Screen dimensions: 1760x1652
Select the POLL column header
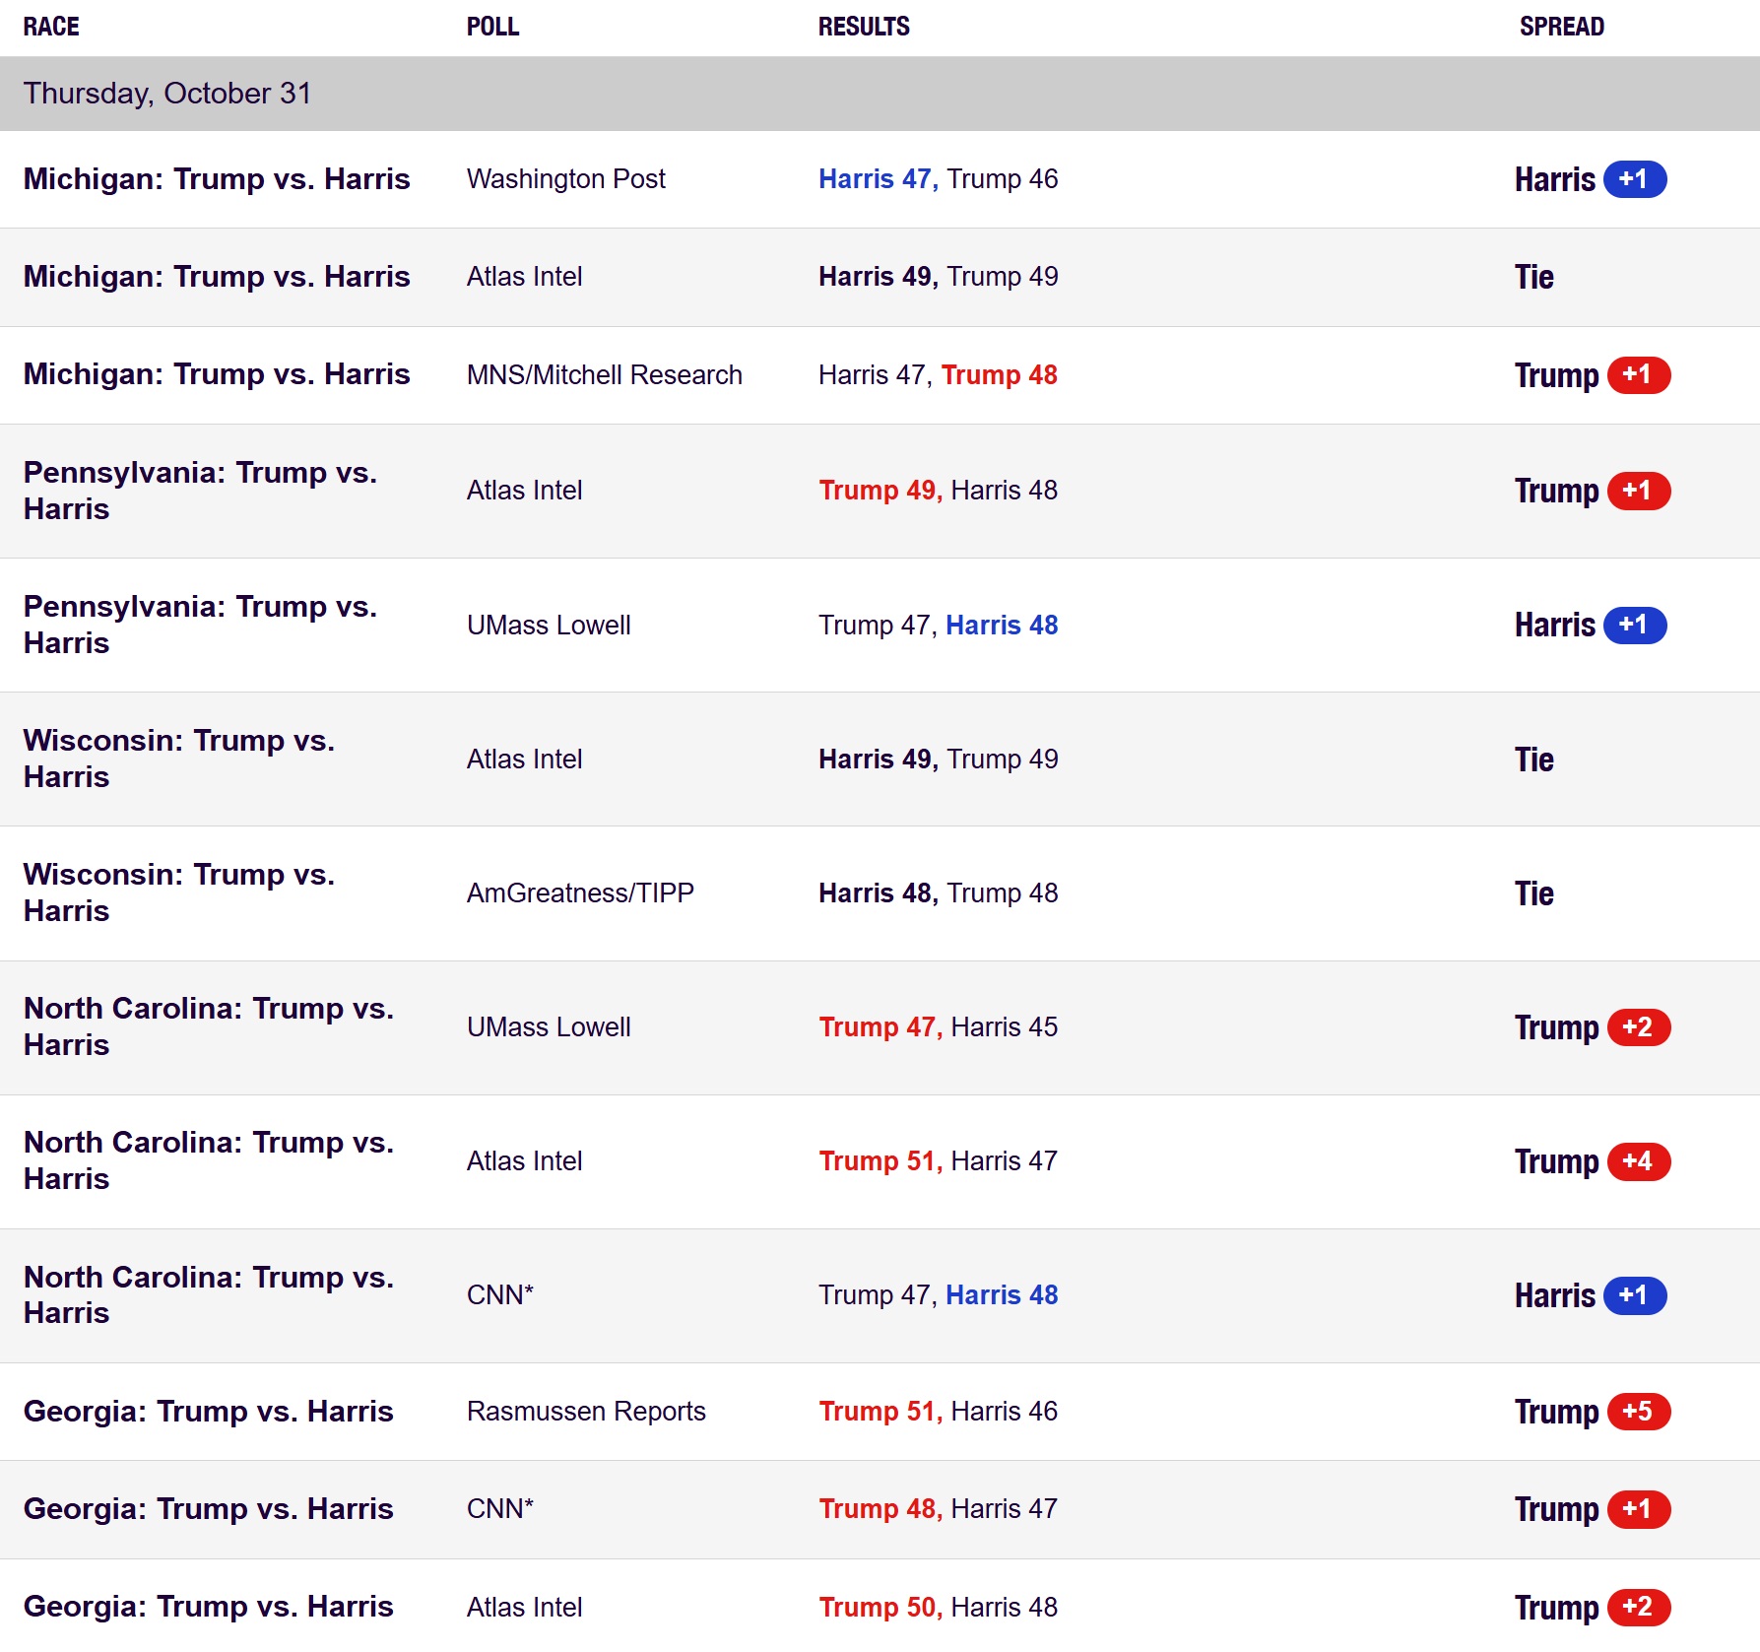point(492,27)
